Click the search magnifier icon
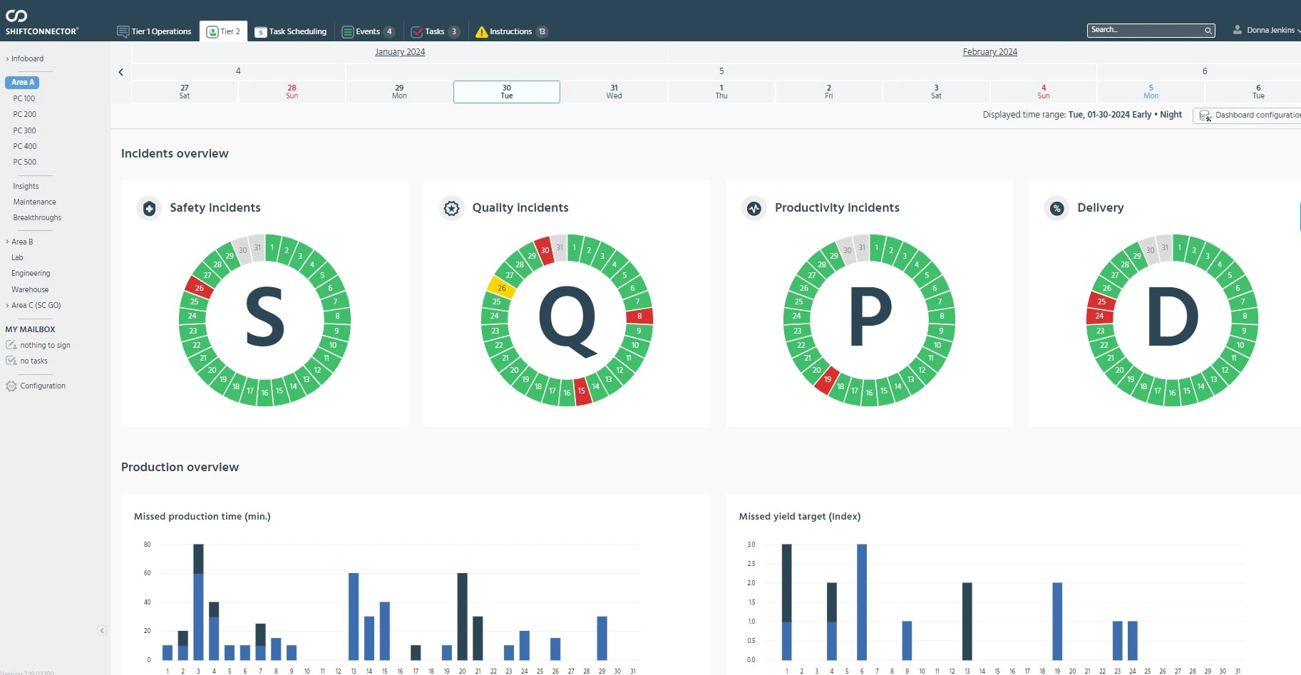 point(1208,31)
